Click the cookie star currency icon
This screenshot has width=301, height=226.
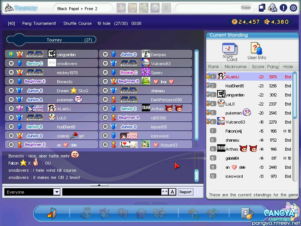pyautogui.click(x=267, y=22)
